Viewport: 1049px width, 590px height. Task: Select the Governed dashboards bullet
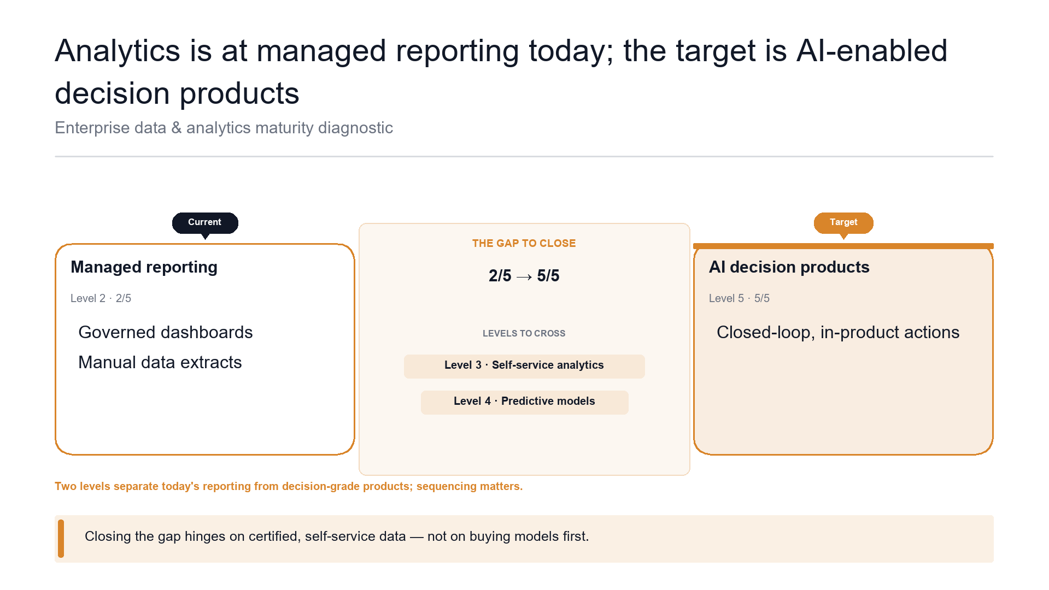coord(166,332)
